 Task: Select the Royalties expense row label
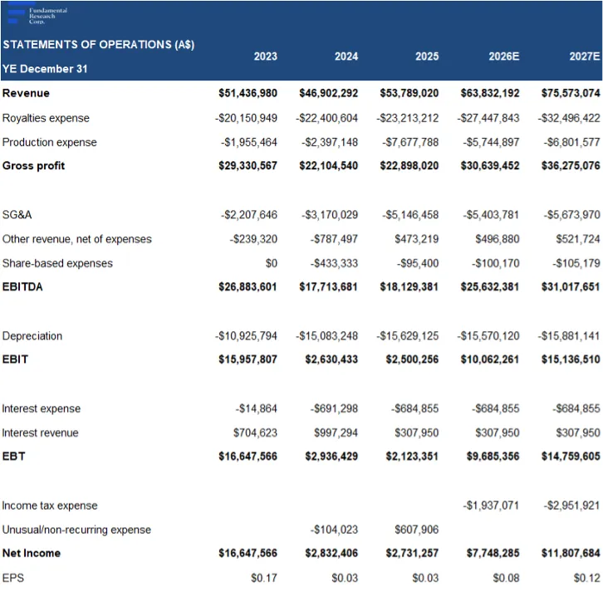point(46,118)
